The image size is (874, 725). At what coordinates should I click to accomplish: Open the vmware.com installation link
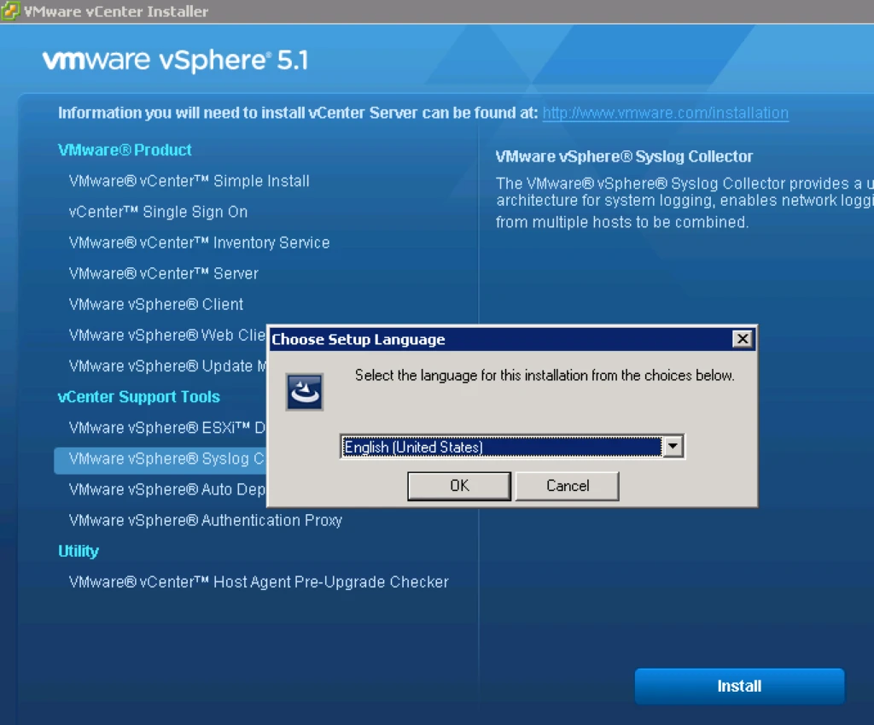click(x=666, y=114)
